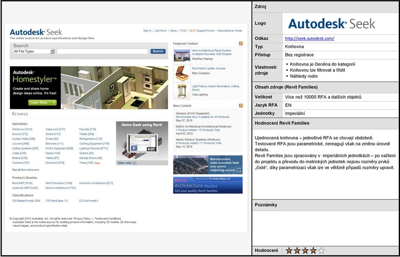Open CSI OmniClass 1.0 classification
The height and width of the screenshot is (257, 400).
coord(57,201)
